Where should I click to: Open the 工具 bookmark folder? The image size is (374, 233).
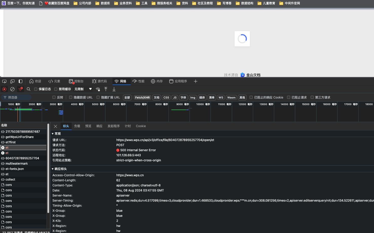coord(142,3)
